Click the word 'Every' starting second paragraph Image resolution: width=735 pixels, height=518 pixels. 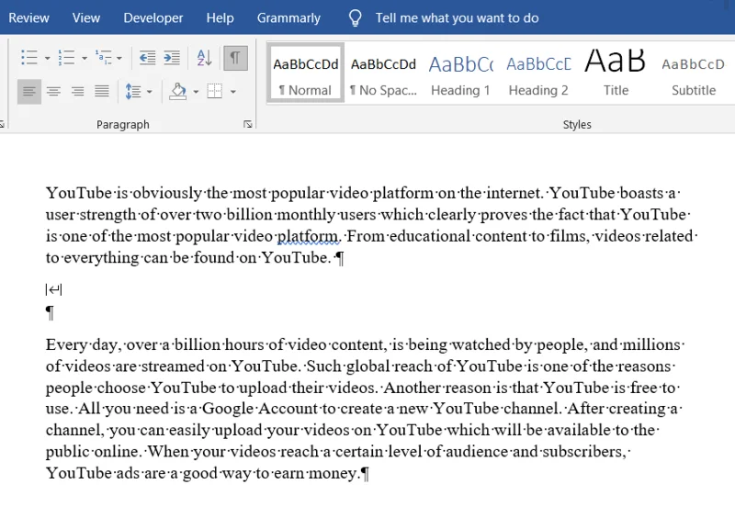click(x=66, y=345)
